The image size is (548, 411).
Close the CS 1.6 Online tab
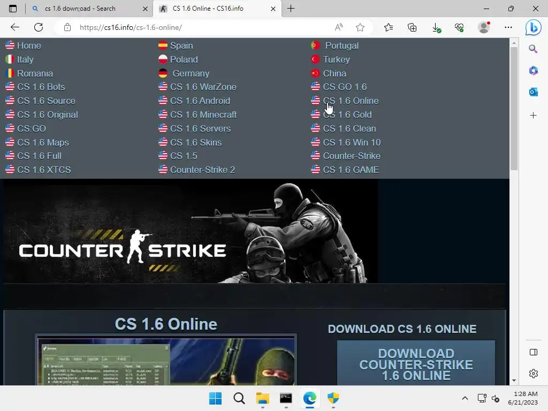[273, 9]
